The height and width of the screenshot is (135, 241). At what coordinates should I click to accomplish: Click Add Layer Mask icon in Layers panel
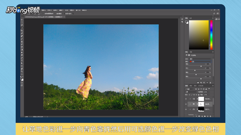(x=199, y=116)
